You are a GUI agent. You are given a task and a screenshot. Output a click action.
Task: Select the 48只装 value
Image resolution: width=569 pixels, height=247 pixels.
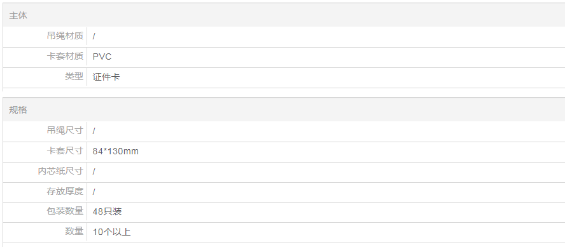tap(107, 211)
